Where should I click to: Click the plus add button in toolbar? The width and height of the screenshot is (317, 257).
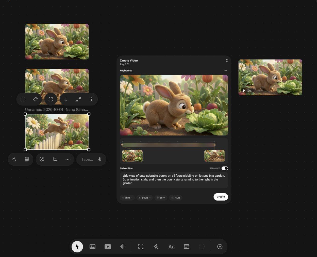220,247
